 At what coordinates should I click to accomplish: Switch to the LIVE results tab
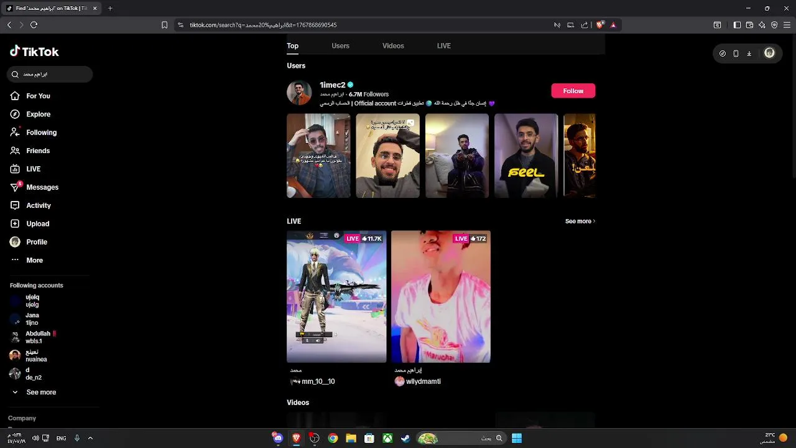point(444,46)
